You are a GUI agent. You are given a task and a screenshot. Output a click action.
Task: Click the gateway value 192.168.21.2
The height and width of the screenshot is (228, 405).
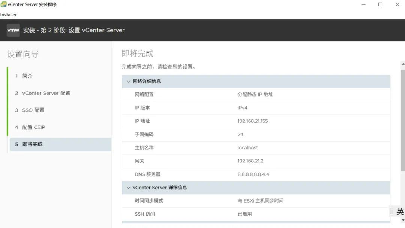[250, 161]
